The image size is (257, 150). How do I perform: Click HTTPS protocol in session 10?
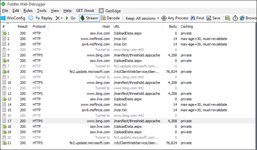(38, 83)
